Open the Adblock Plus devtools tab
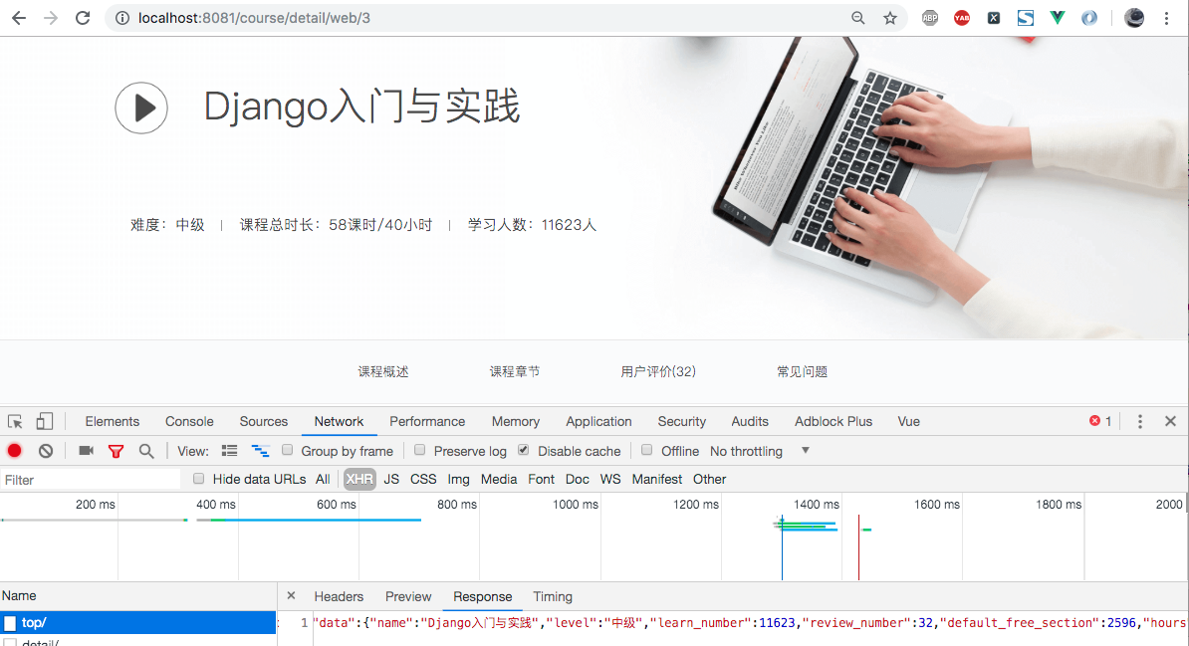 [x=833, y=422]
